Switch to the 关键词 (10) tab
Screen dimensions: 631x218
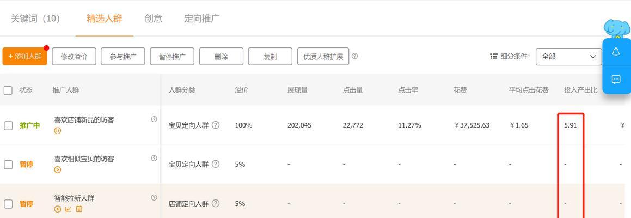(35, 19)
